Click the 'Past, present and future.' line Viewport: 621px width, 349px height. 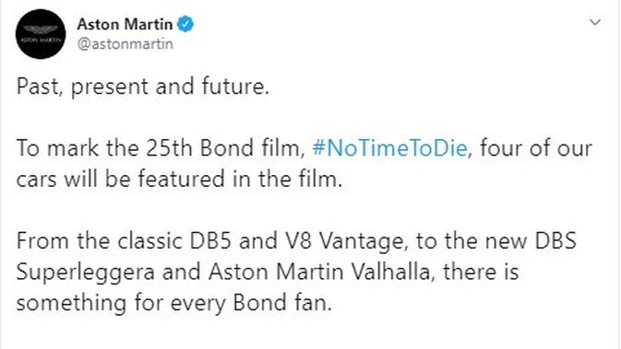tap(143, 87)
